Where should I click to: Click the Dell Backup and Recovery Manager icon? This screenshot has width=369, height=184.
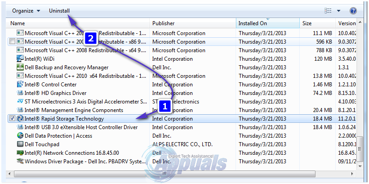click(20, 67)
